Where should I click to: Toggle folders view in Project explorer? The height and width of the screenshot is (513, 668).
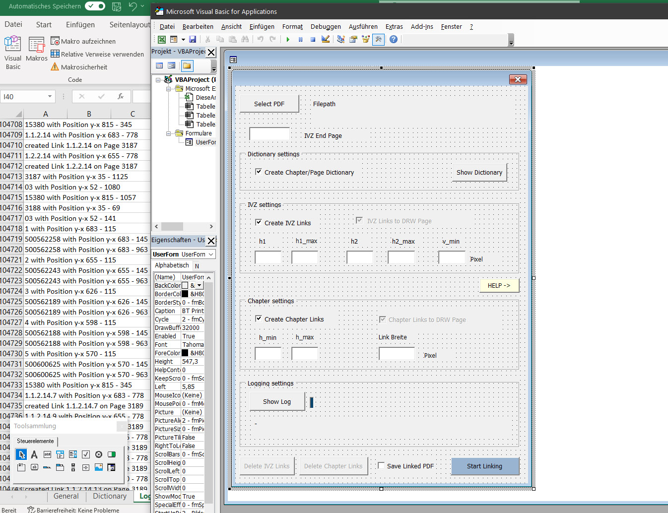point(187,65)
